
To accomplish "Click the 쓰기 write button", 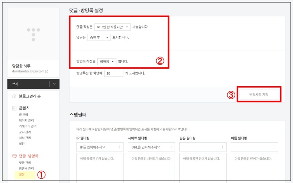I will pos(29,84).
